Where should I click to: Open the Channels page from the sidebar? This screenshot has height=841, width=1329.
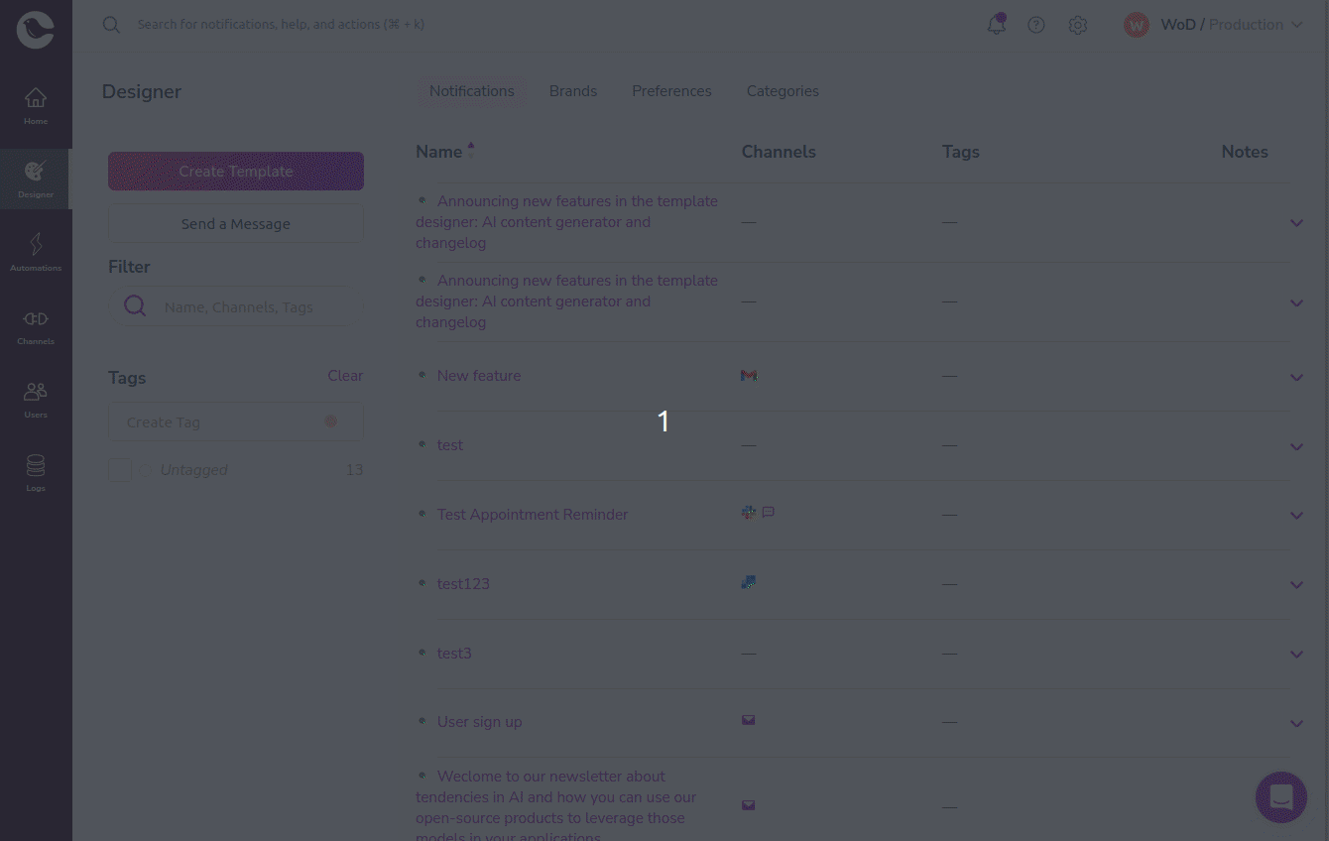[x=36, y=325]
